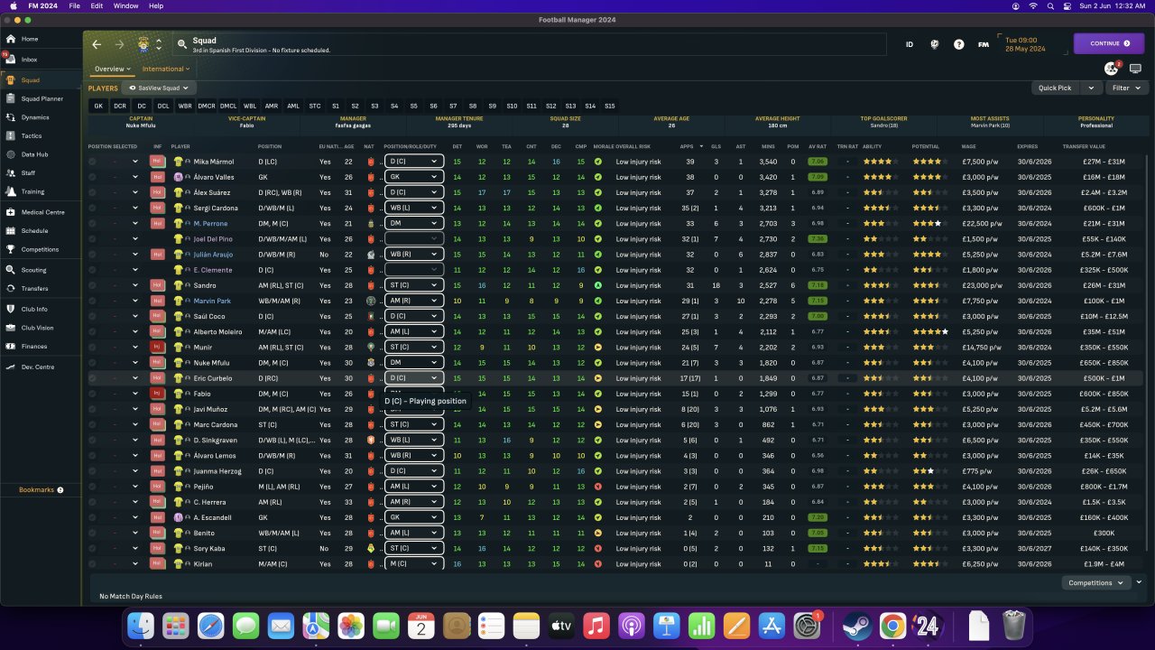The width and height of the screenshot is (1155, 650).
Task: Toggle selection circle for Sandro
Action: click(x=92, y=285)
